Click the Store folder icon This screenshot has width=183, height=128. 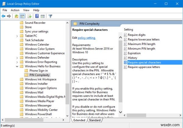pos(22,27)
